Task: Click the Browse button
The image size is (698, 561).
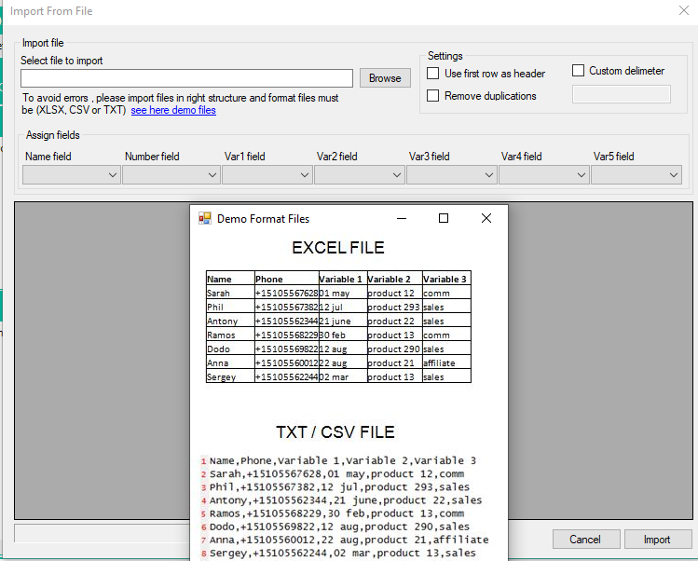Action: (x=385, y=78)
